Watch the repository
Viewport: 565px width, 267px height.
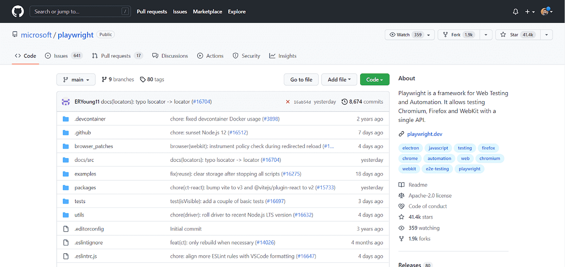pos(406,35)
